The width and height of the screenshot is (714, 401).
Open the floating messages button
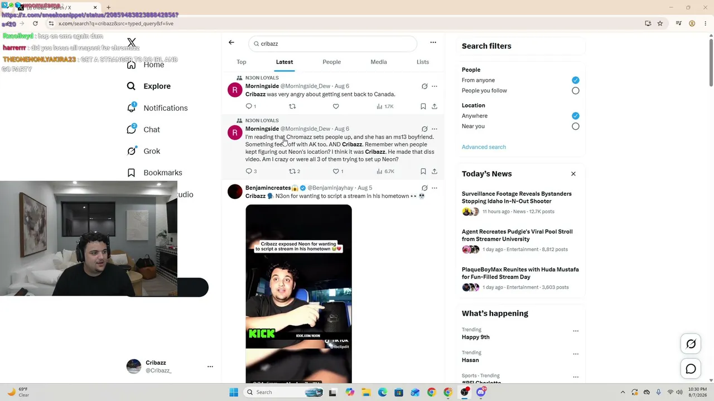coord(691,369)
